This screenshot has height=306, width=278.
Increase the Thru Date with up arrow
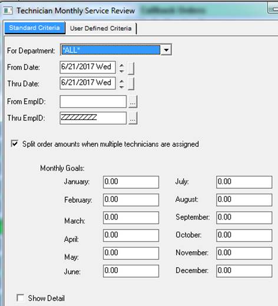point(122,81)
